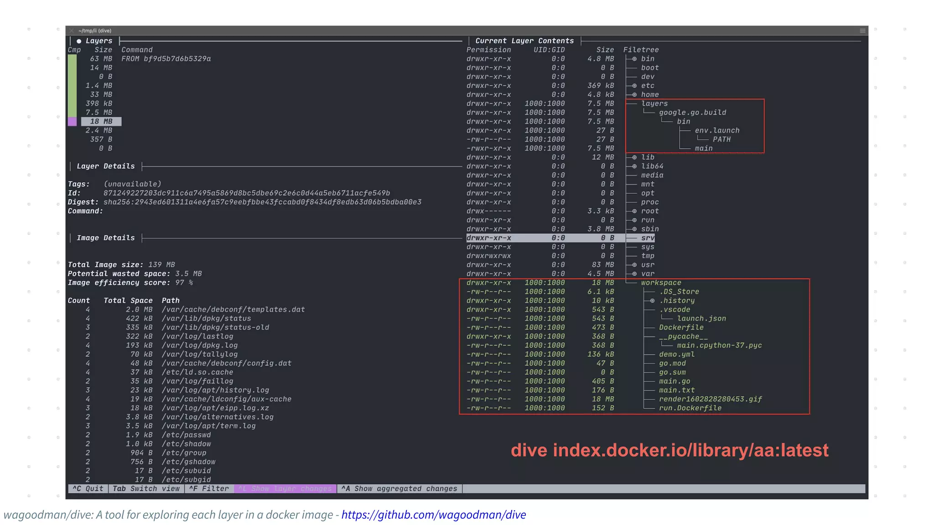The width and height of the screenshot is (934, 525).
Task: Select env.launch in filetree
Action: [x=717, y=130]
